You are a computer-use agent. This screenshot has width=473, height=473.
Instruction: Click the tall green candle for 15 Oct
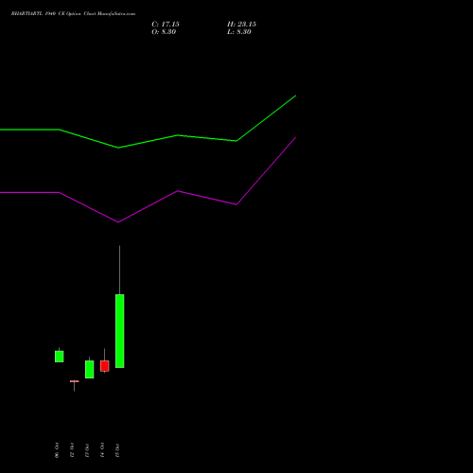[120, 331]
